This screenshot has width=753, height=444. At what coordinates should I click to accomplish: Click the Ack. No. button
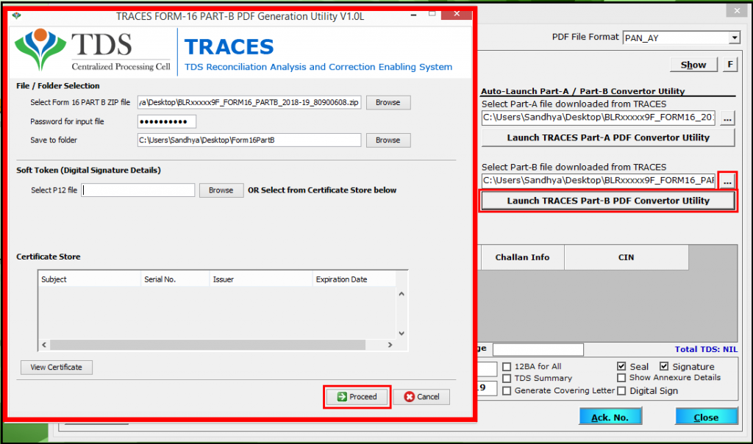pos(610,417)
